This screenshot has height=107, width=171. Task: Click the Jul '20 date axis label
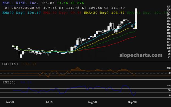pos(49,102)
